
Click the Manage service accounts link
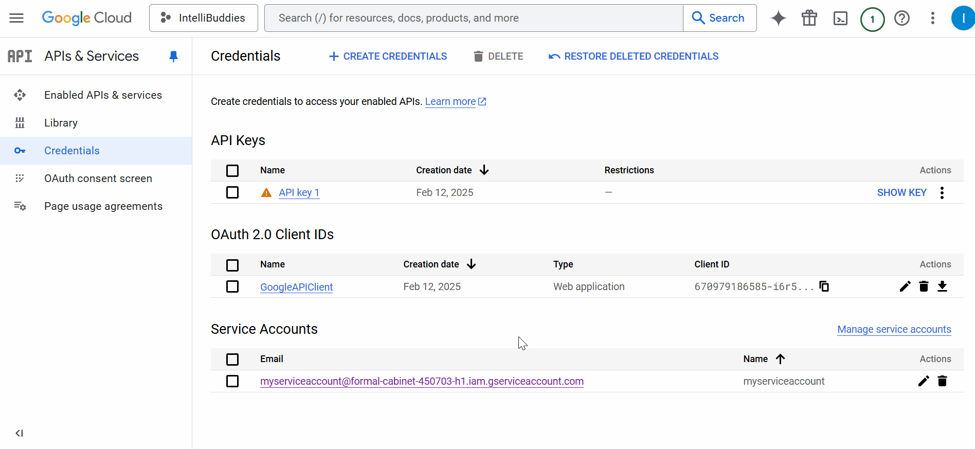894,329
